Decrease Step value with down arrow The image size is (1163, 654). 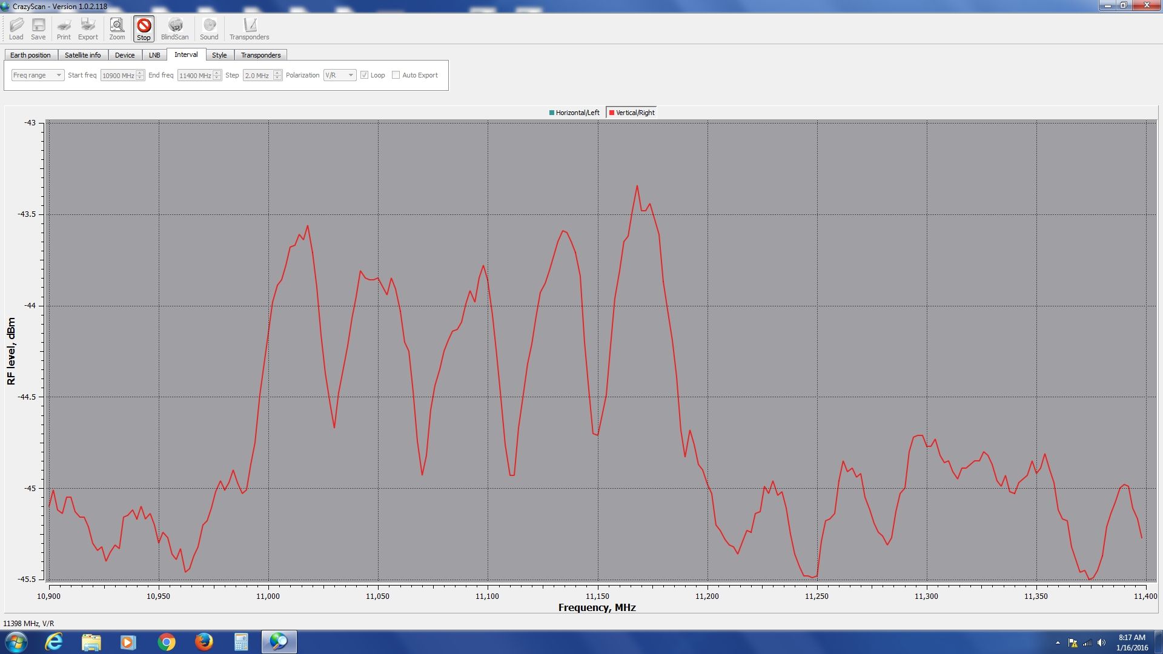[277, 78]
